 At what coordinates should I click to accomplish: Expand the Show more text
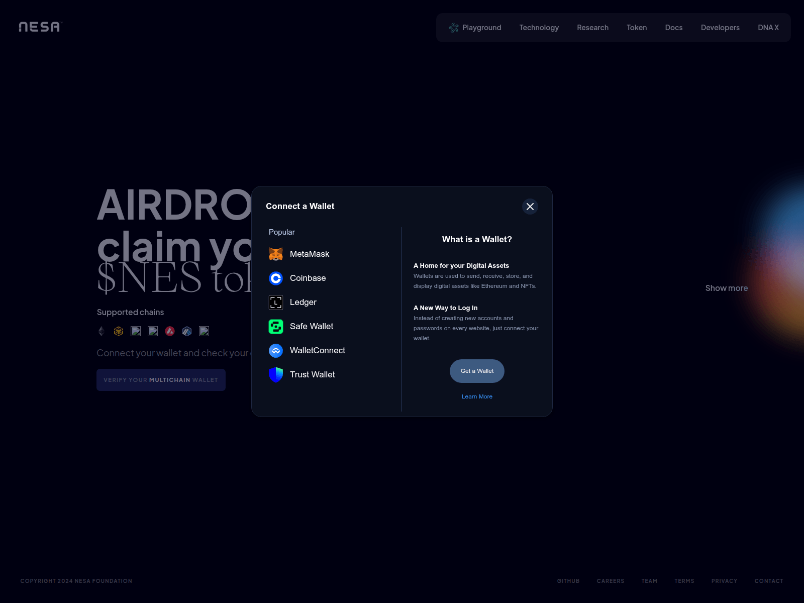[726, 288]
